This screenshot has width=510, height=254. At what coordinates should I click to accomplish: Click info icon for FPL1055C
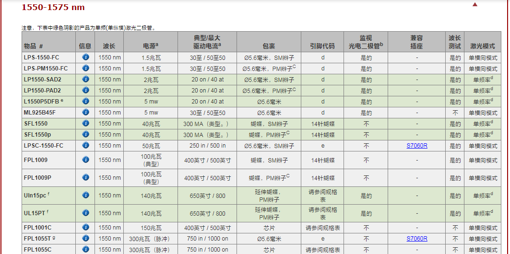(x=85, y=249)
